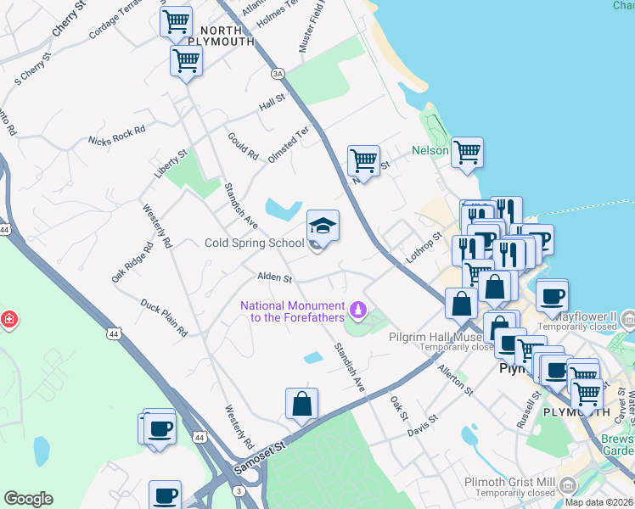Click the Route 3 shield at bottom
Viewport: 635px width, 509px height.
tap(239, 491)
